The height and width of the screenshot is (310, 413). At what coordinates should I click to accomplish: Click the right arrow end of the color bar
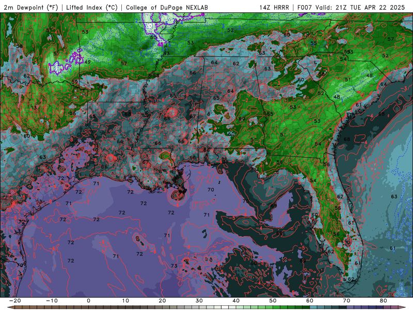403,307
